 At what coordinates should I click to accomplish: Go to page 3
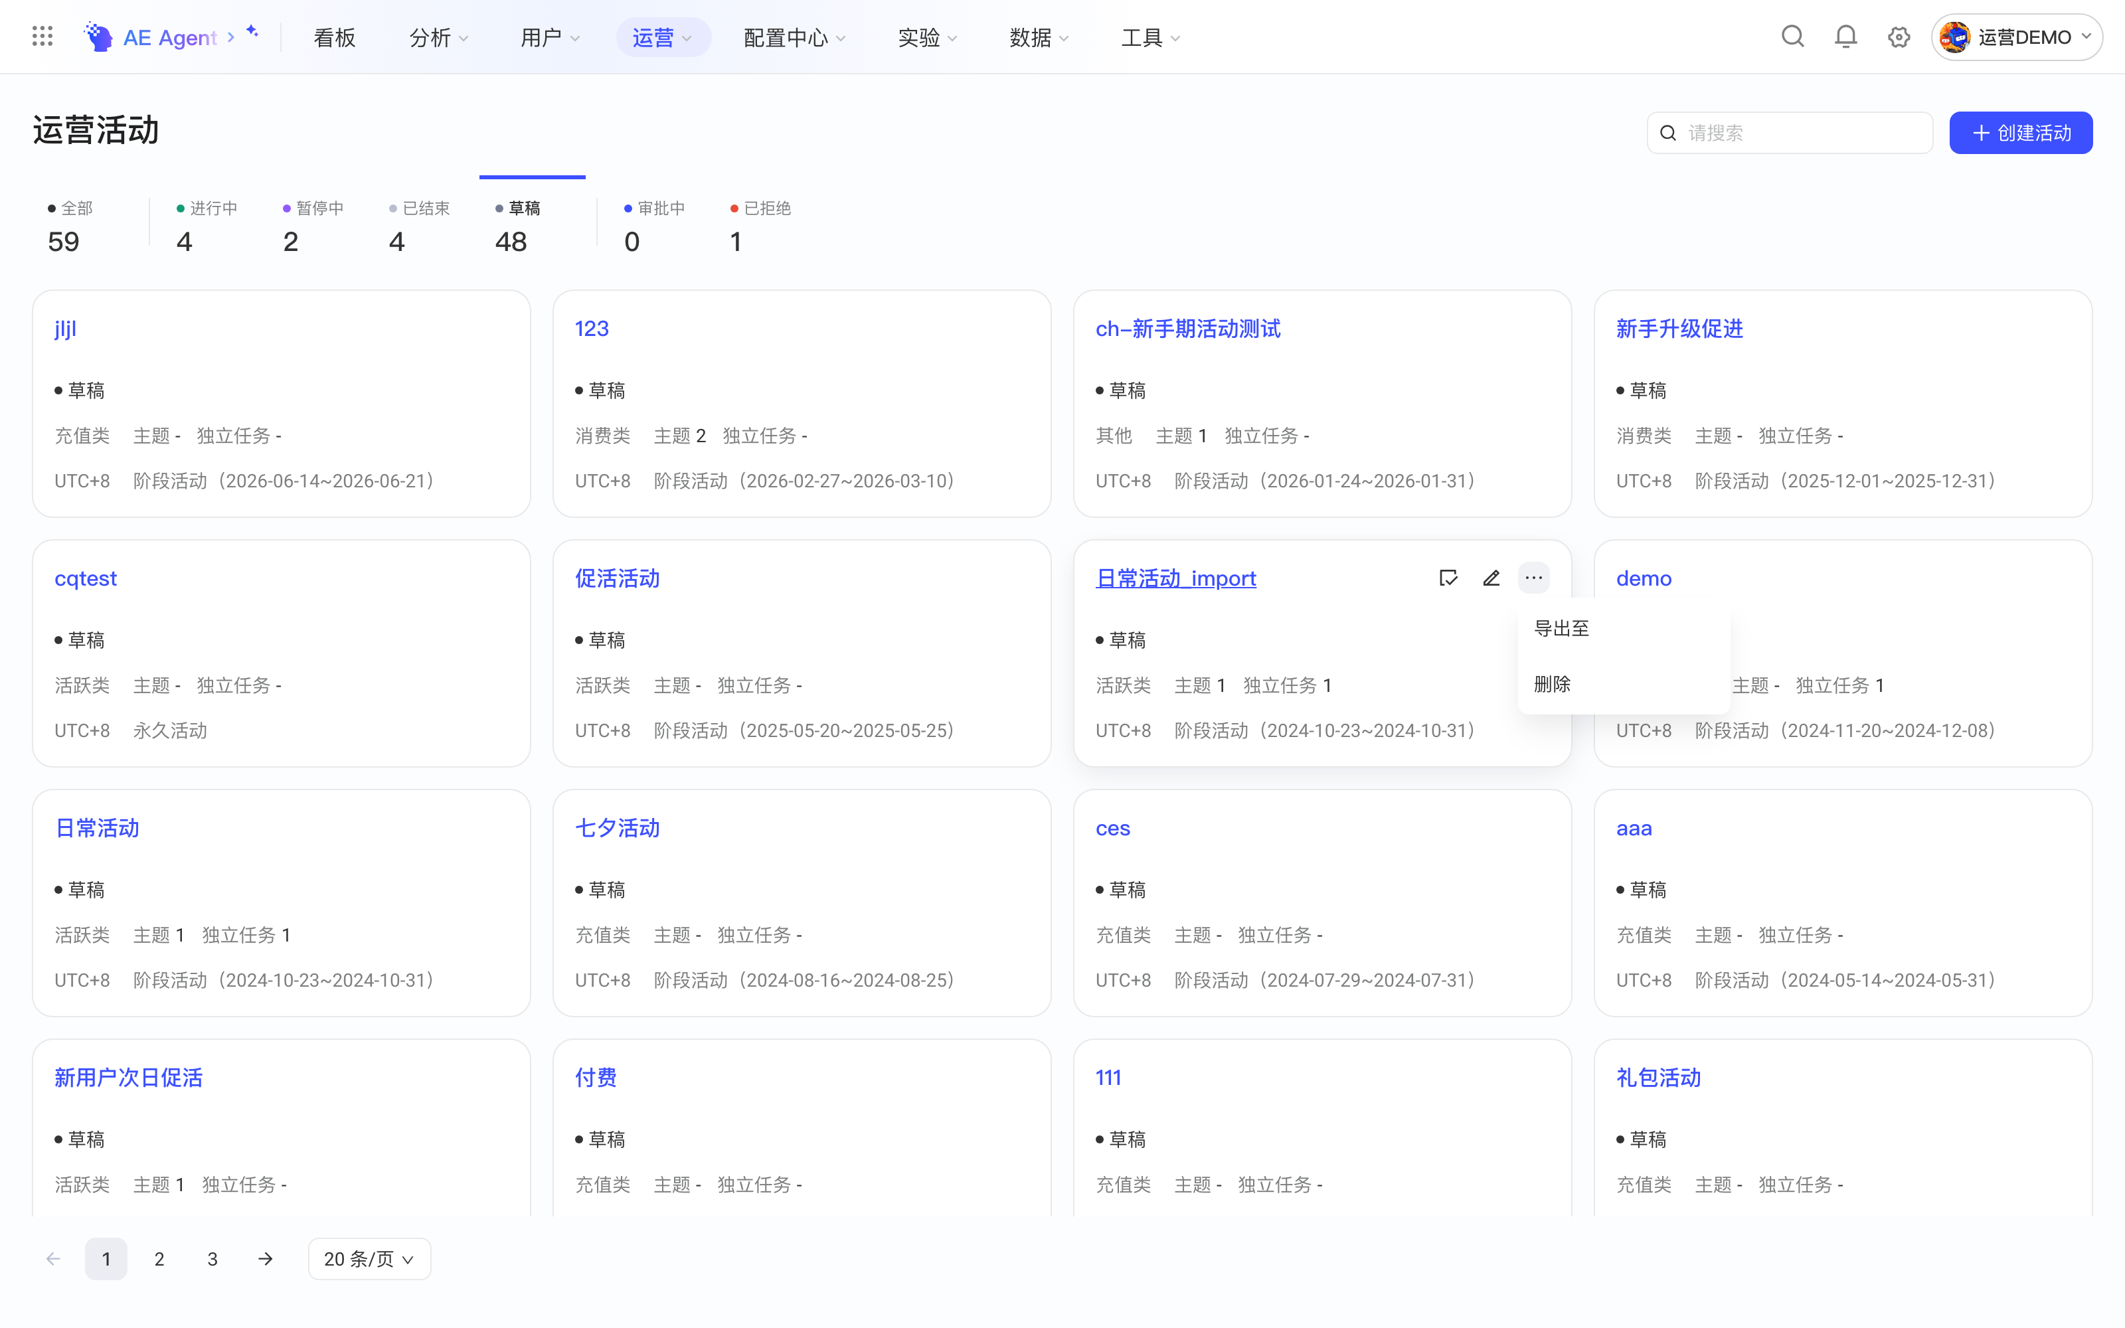pos(212,1259)
